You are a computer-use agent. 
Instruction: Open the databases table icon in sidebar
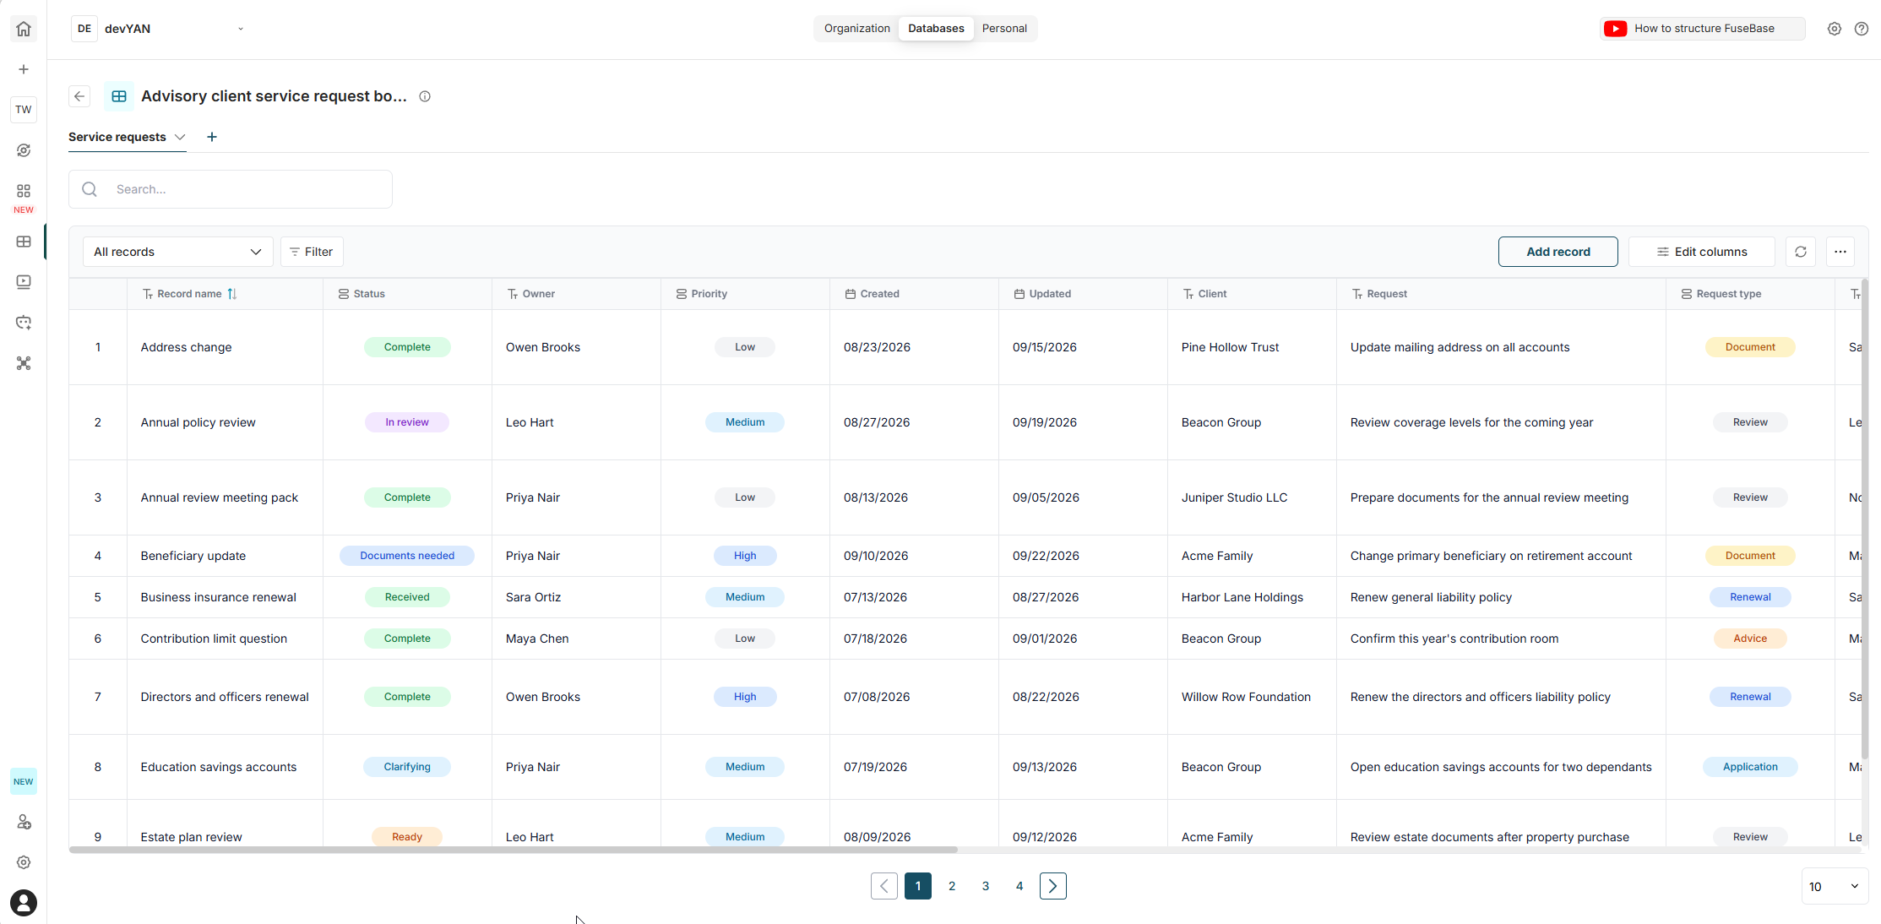(24, 242)
